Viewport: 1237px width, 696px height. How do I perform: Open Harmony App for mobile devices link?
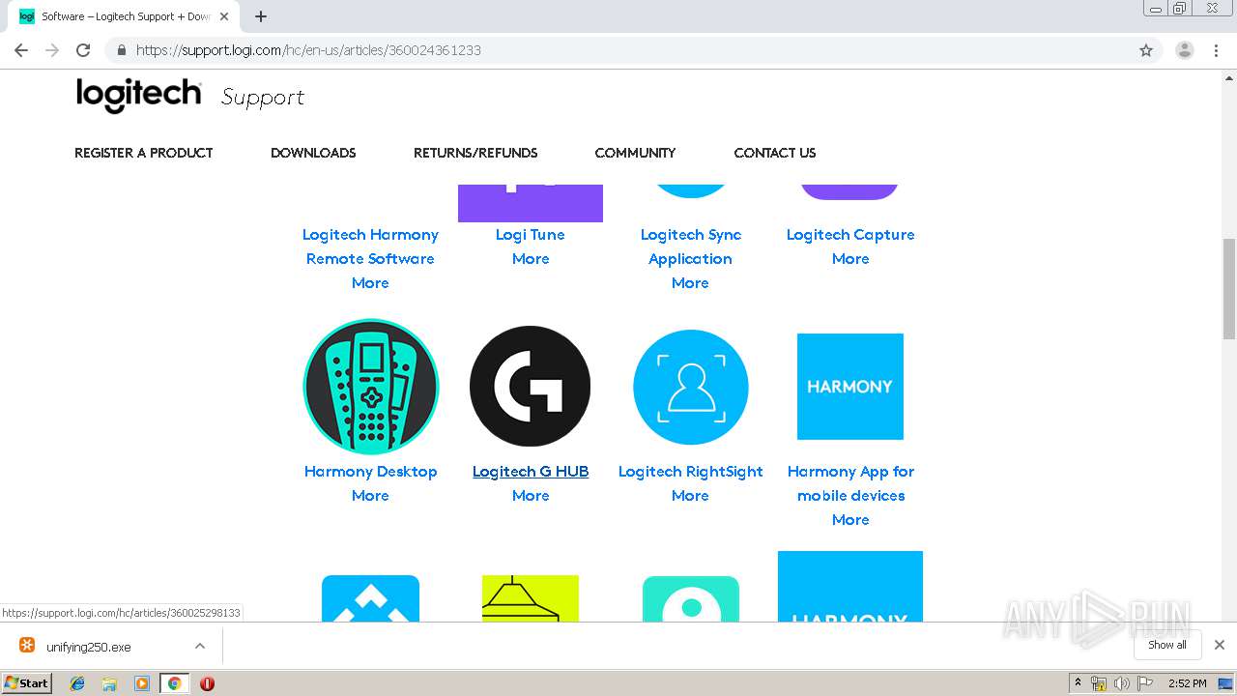[x=850, y=483]
